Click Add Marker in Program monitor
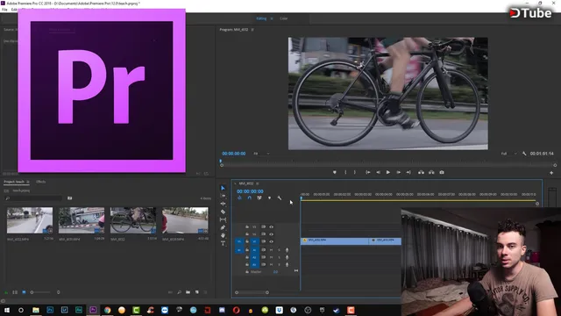The width and height of the screenshot is (561, 316). click(x=335, y=172)
